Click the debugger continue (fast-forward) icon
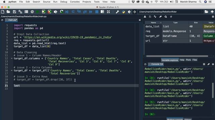The width and height of the screenshot is (215, 120). point(91,12)
